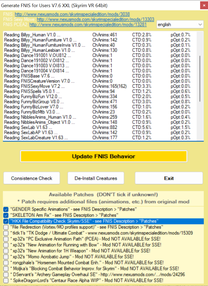Viewport: 208px width, 286px height.
Task: Enable Momo Acrobatic Jump patch
Action: 6,257
